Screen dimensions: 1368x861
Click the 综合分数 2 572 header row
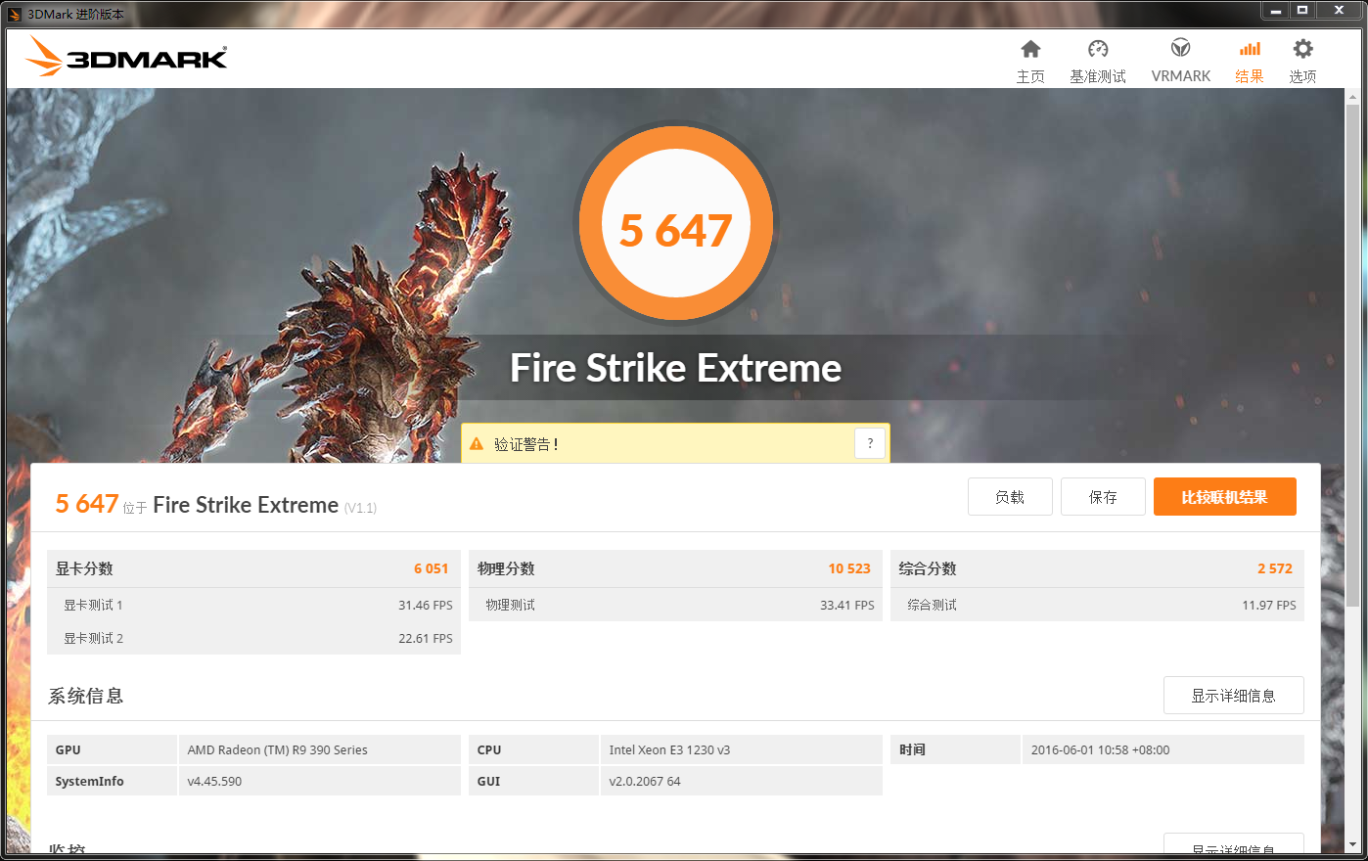(1097, 568)
